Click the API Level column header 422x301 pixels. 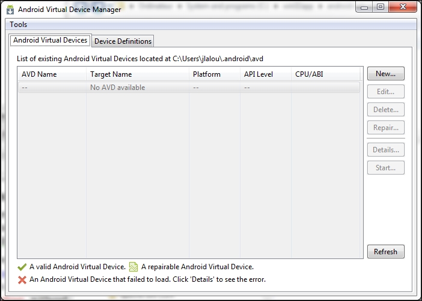point(258,74)
